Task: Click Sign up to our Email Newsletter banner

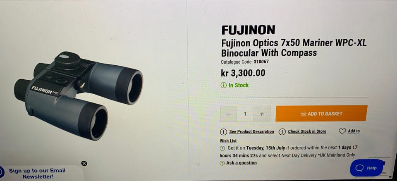Action: pyautogui.click(x=37, y=174)
